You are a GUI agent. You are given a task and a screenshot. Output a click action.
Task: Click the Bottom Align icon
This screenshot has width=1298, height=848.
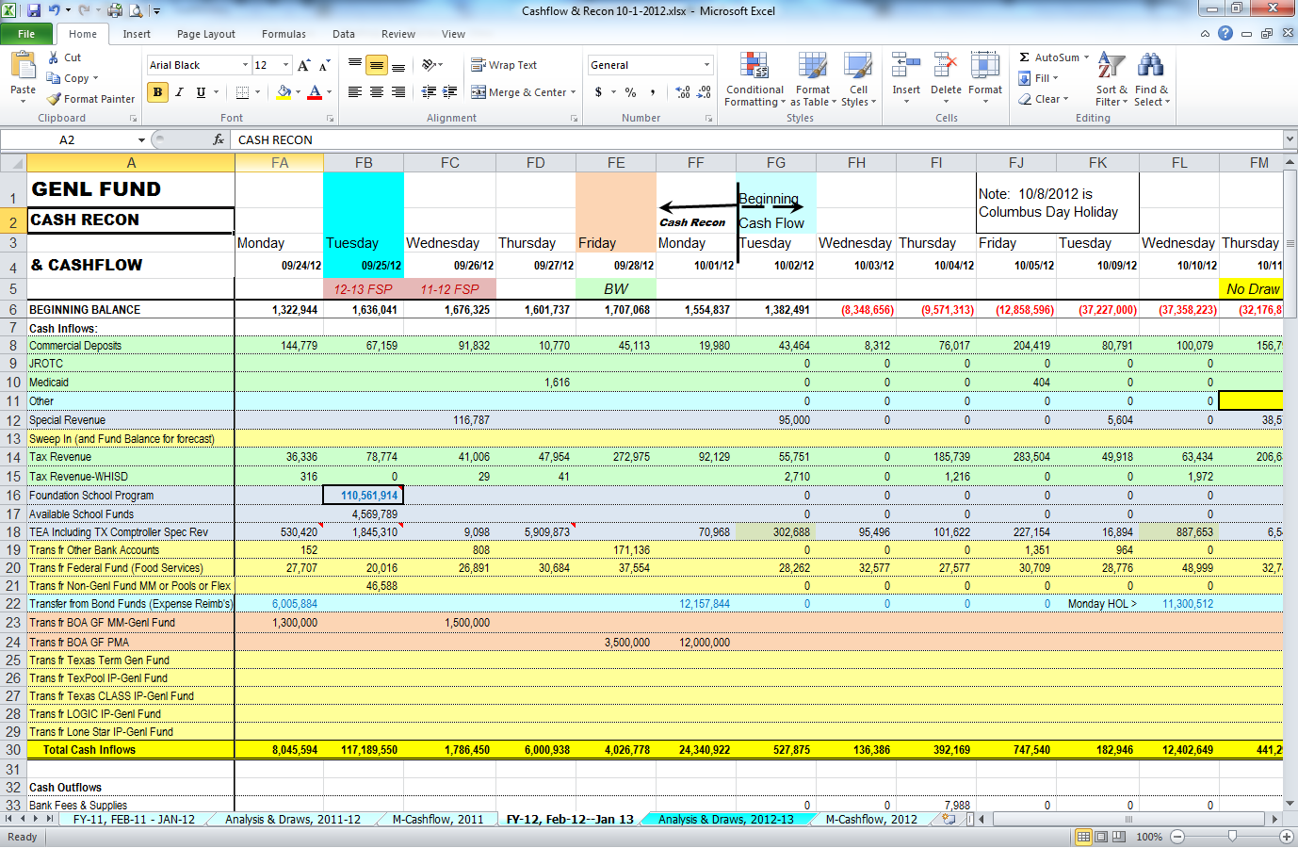pos(398,65)
